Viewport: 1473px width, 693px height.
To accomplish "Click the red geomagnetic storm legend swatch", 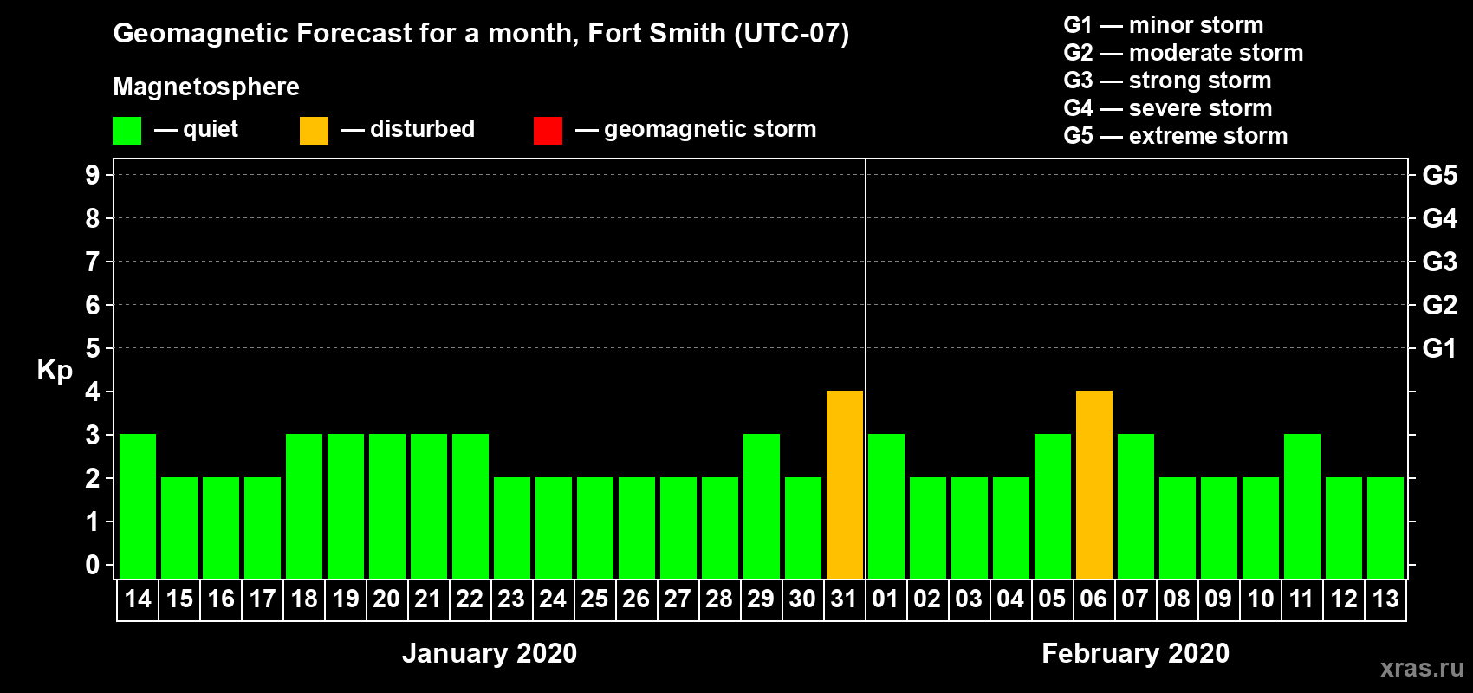I will coord(548,131).
